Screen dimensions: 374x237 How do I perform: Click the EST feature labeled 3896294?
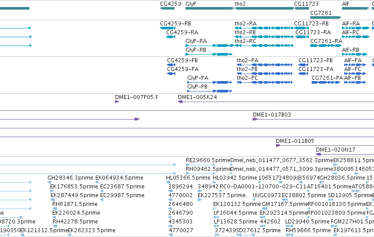pos(171,191)
